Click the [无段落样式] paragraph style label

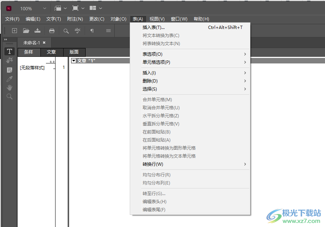tap(32, 68)
